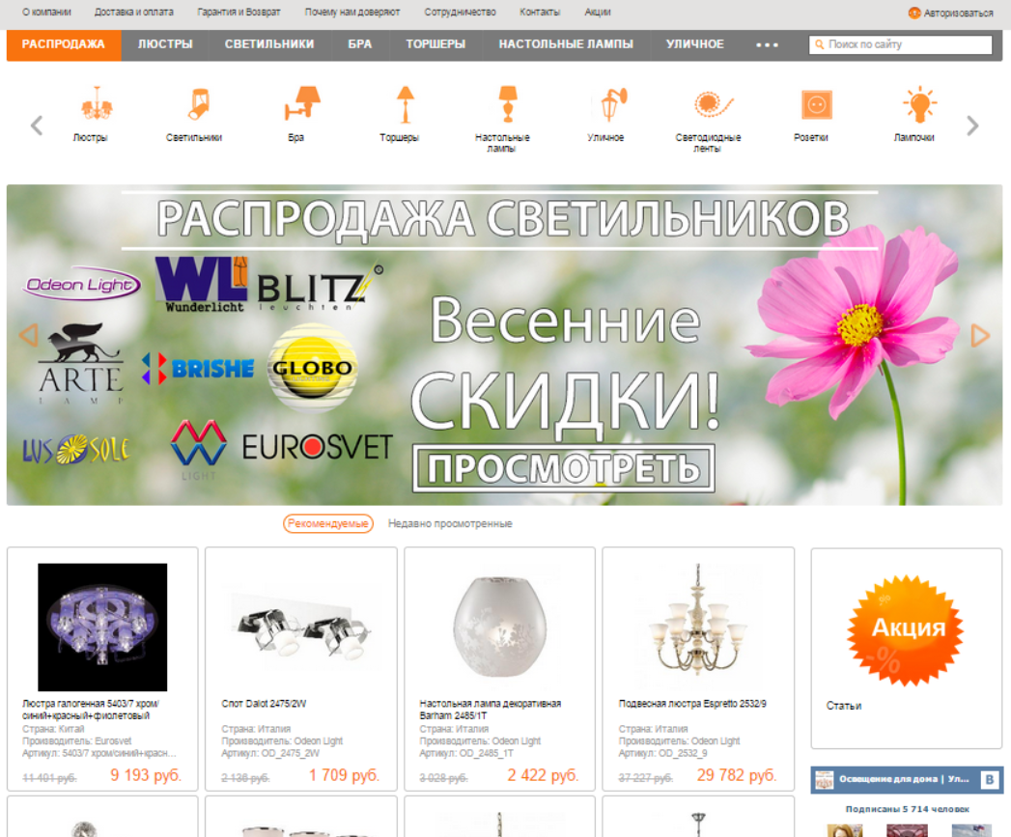Switch to Недавно просмотренные tab
The image size is (1011, 837).
point(450,523)
